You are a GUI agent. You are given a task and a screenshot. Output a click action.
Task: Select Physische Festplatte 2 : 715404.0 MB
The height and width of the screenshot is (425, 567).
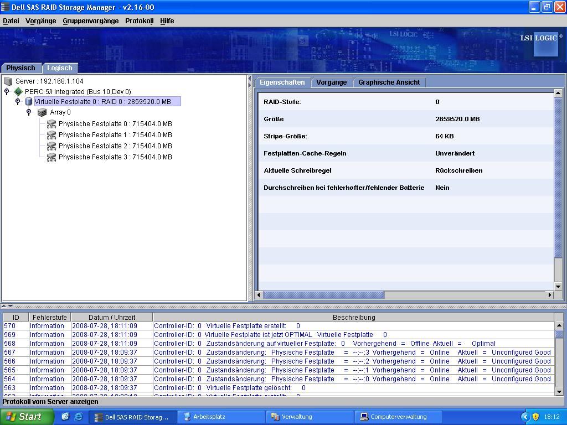[115, 146]
